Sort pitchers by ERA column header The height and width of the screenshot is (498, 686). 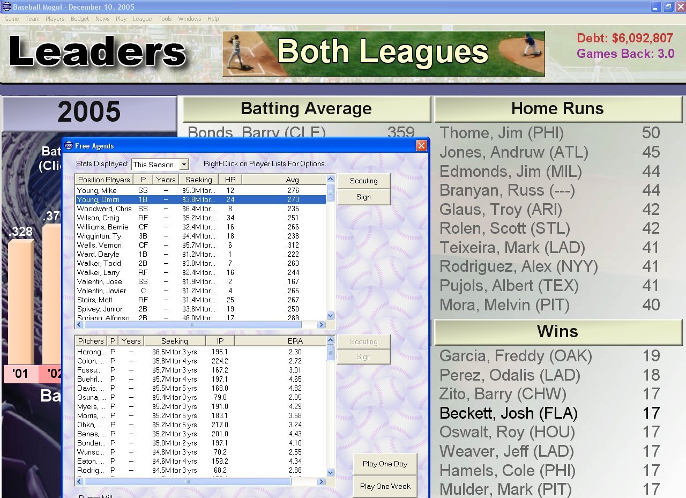point(295,341)
